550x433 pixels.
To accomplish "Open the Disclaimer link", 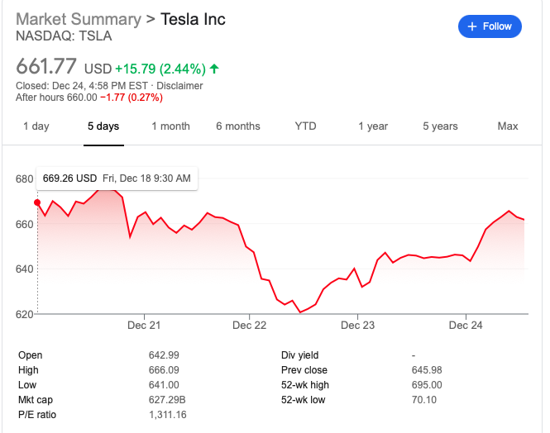I will click(179, 86).
